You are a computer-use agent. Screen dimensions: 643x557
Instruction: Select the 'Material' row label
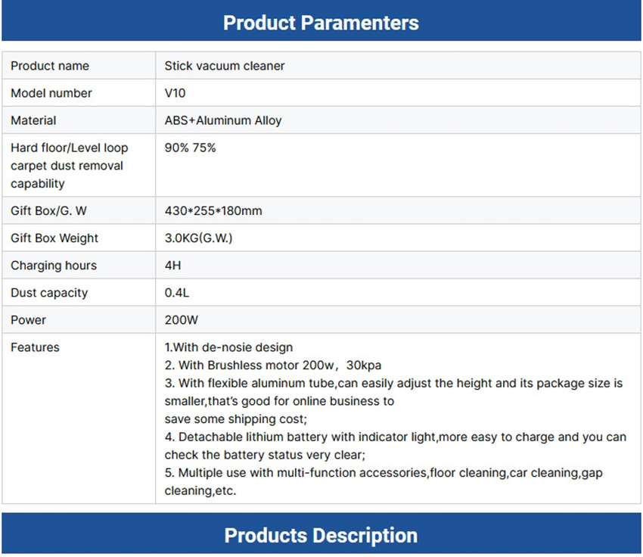click(x=33, y=120)
